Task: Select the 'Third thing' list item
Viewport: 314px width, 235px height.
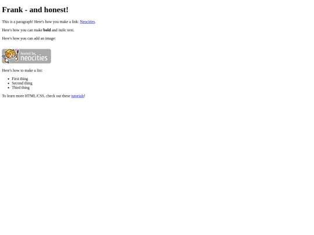Action: (x=20, y=88)
